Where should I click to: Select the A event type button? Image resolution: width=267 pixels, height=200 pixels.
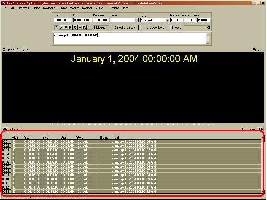pyautogui.click(x=61, y=28)
